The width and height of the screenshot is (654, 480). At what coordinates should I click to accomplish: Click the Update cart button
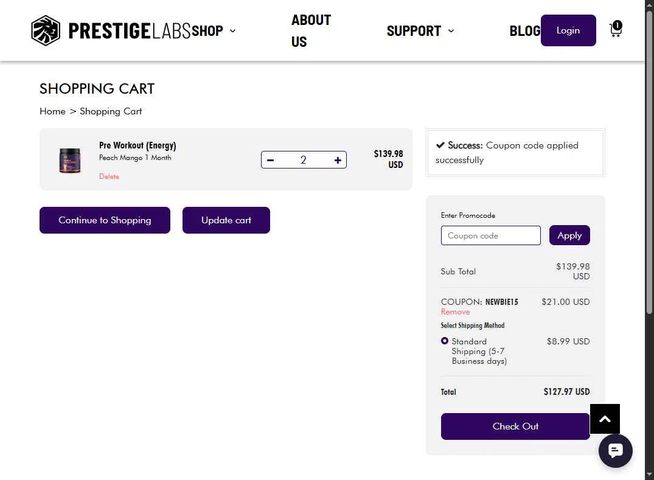226,220
